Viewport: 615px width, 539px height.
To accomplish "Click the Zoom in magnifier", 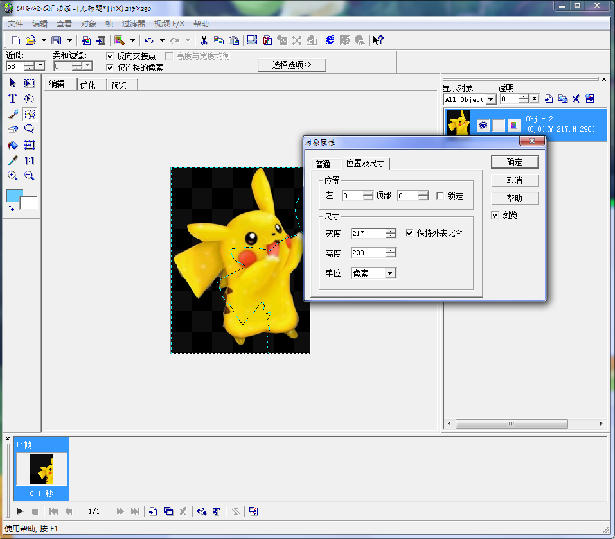I will click(13, 175).
